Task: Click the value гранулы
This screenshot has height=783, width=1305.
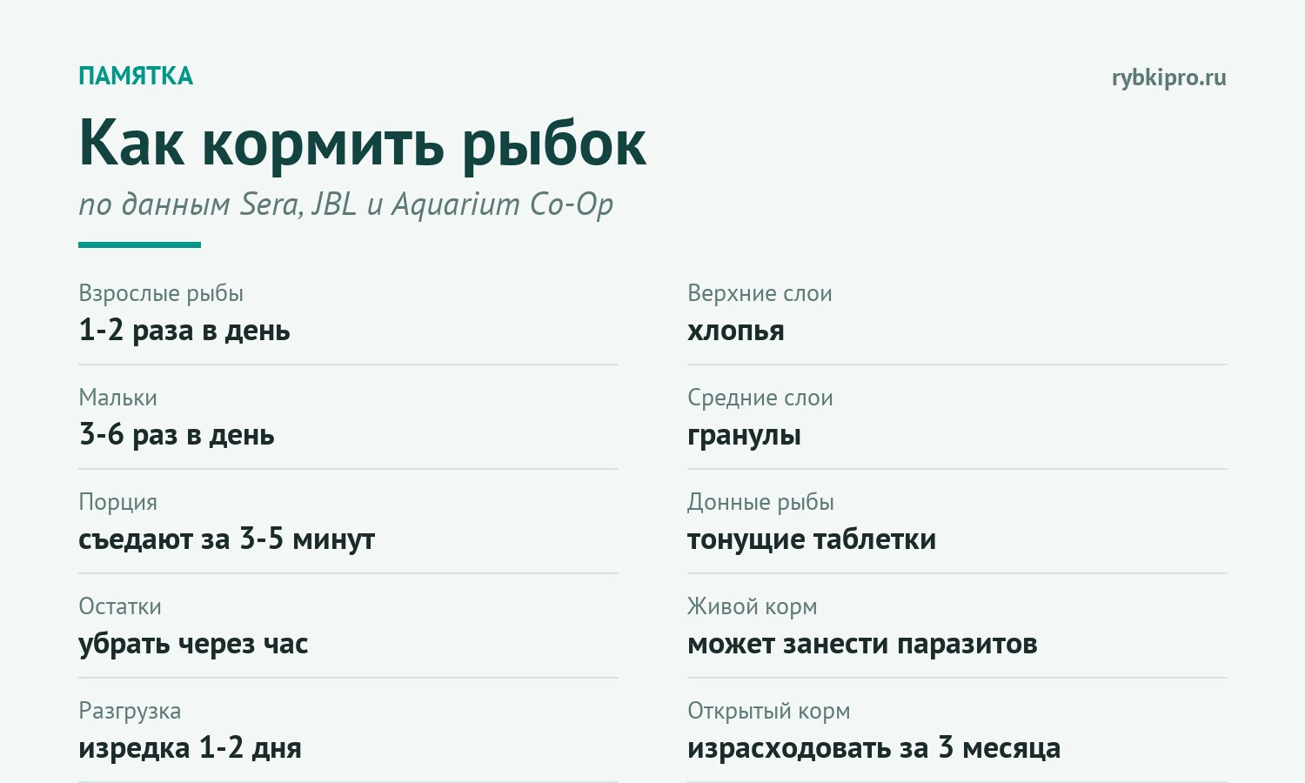Action: tap(744, 435)
